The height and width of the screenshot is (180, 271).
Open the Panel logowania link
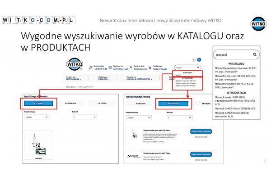[140, 69]
